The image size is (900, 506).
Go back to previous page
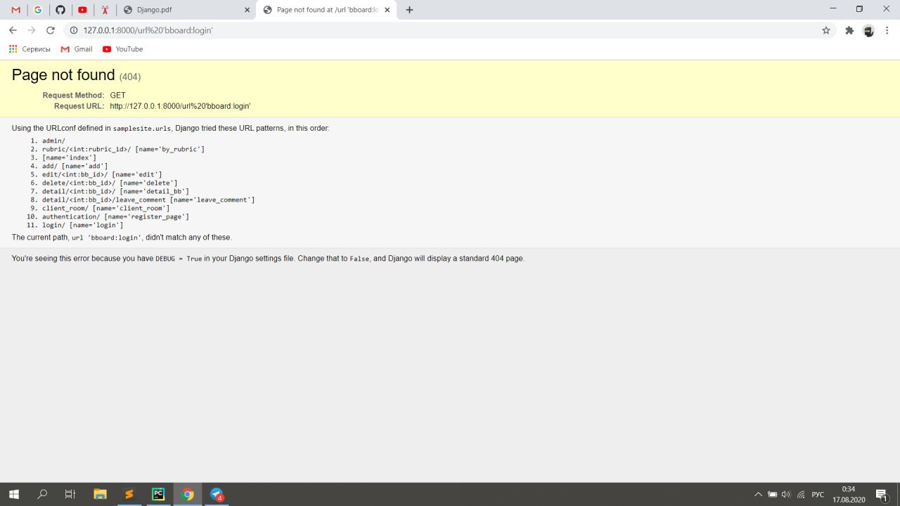click(13, 30)
